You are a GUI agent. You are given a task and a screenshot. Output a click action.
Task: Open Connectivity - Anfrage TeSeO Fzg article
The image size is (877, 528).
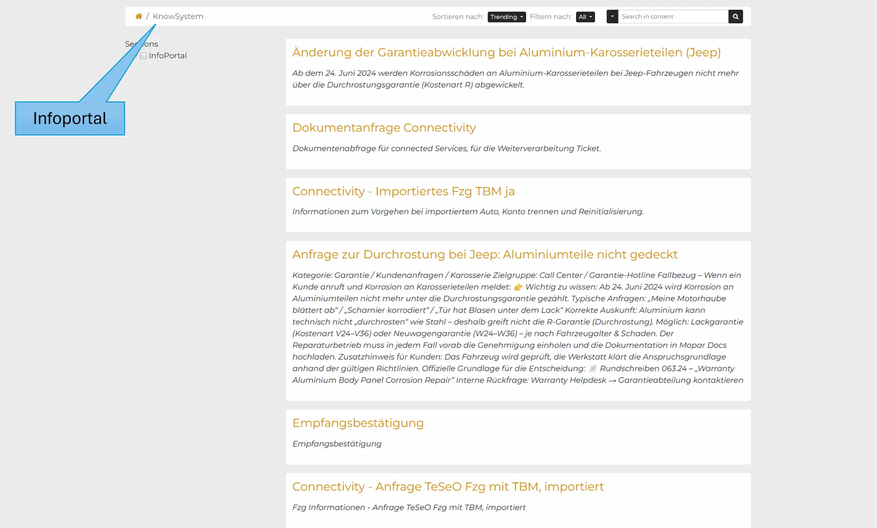coord(448,486)
